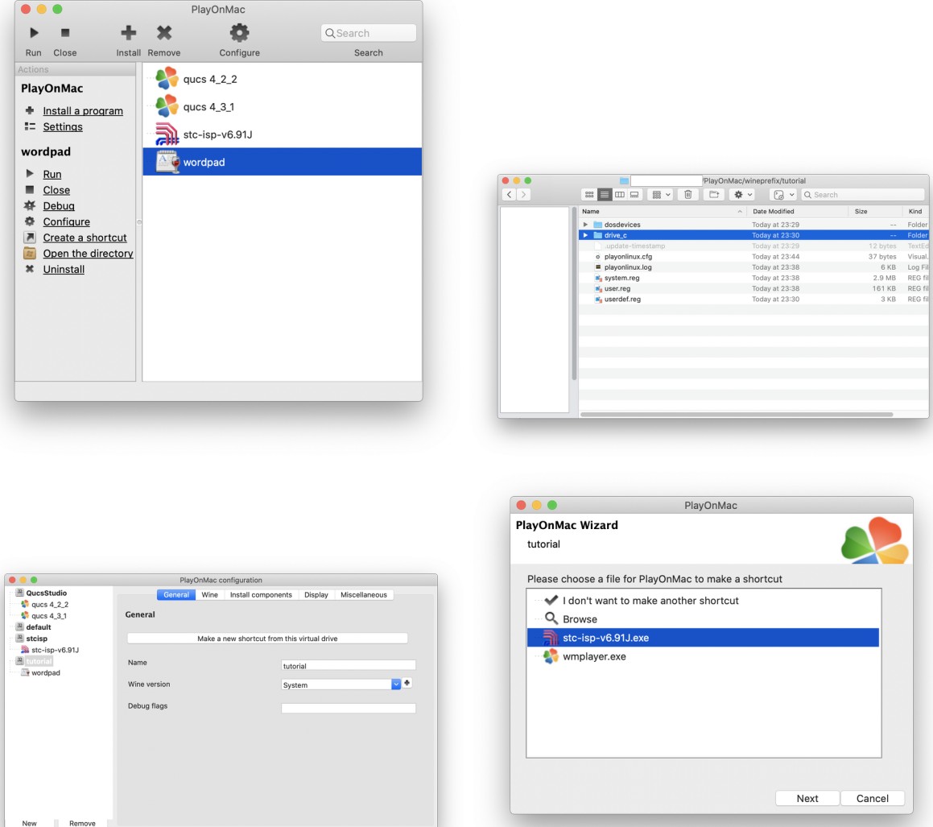
Task: Switch to General tab in configuration window
Action: coord(176,595)
